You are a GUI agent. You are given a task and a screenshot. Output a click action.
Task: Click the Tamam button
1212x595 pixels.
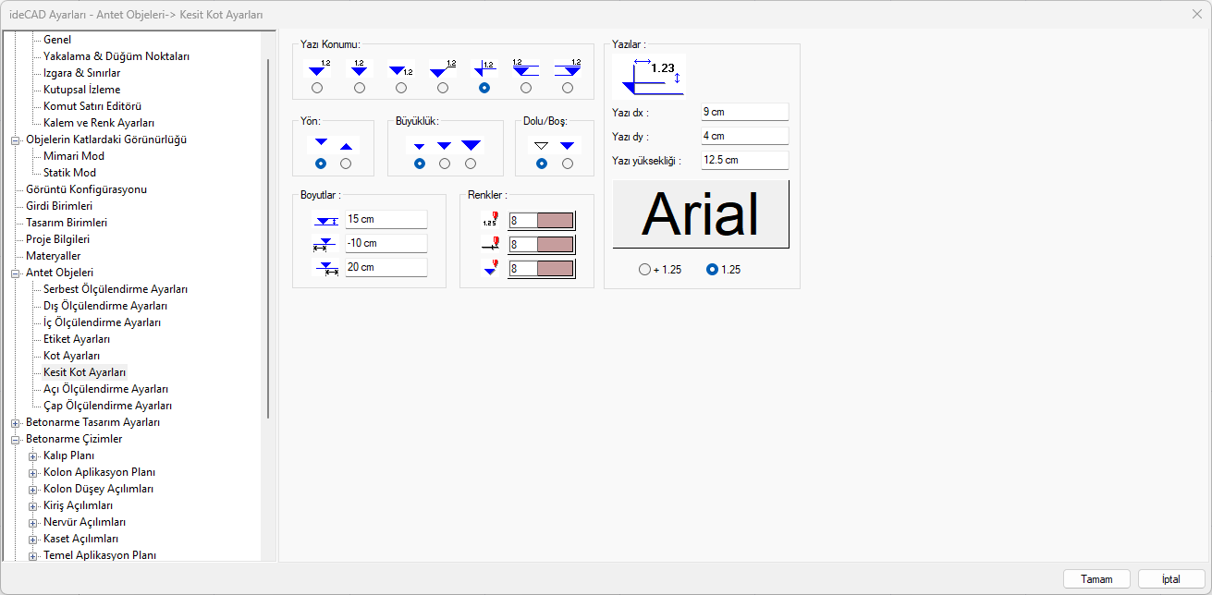point(1096,579)
